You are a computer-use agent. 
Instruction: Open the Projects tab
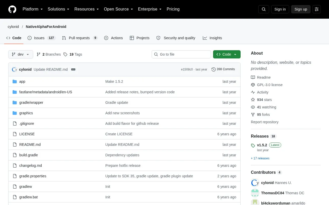click(x=140, y=38)
